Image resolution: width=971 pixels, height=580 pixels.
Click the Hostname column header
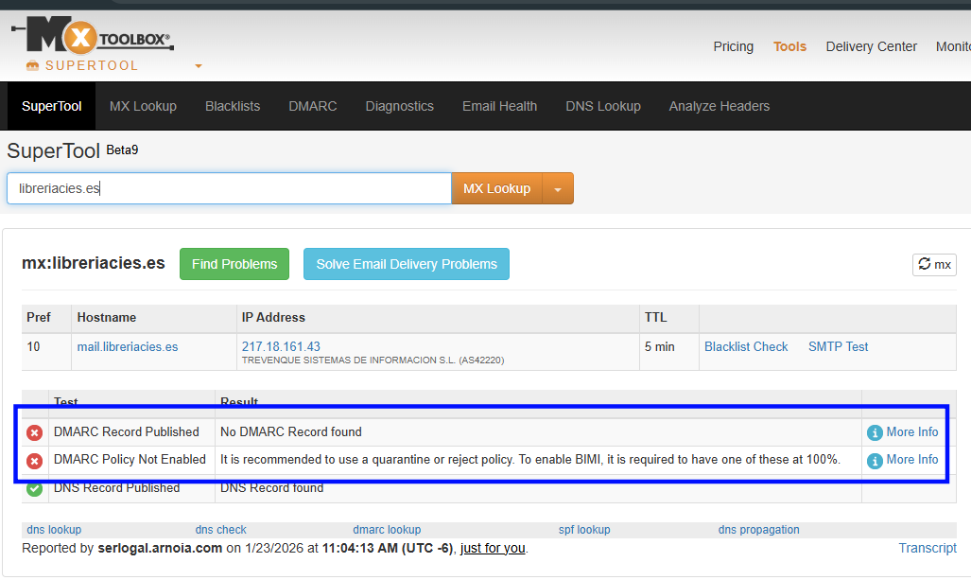click(107, 317)
